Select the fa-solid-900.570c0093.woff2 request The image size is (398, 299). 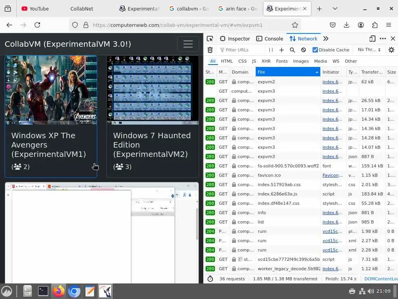(x=300, y=166)
